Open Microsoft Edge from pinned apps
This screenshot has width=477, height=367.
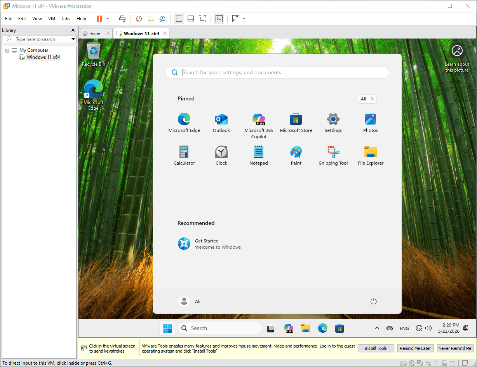tap(184, 123)
